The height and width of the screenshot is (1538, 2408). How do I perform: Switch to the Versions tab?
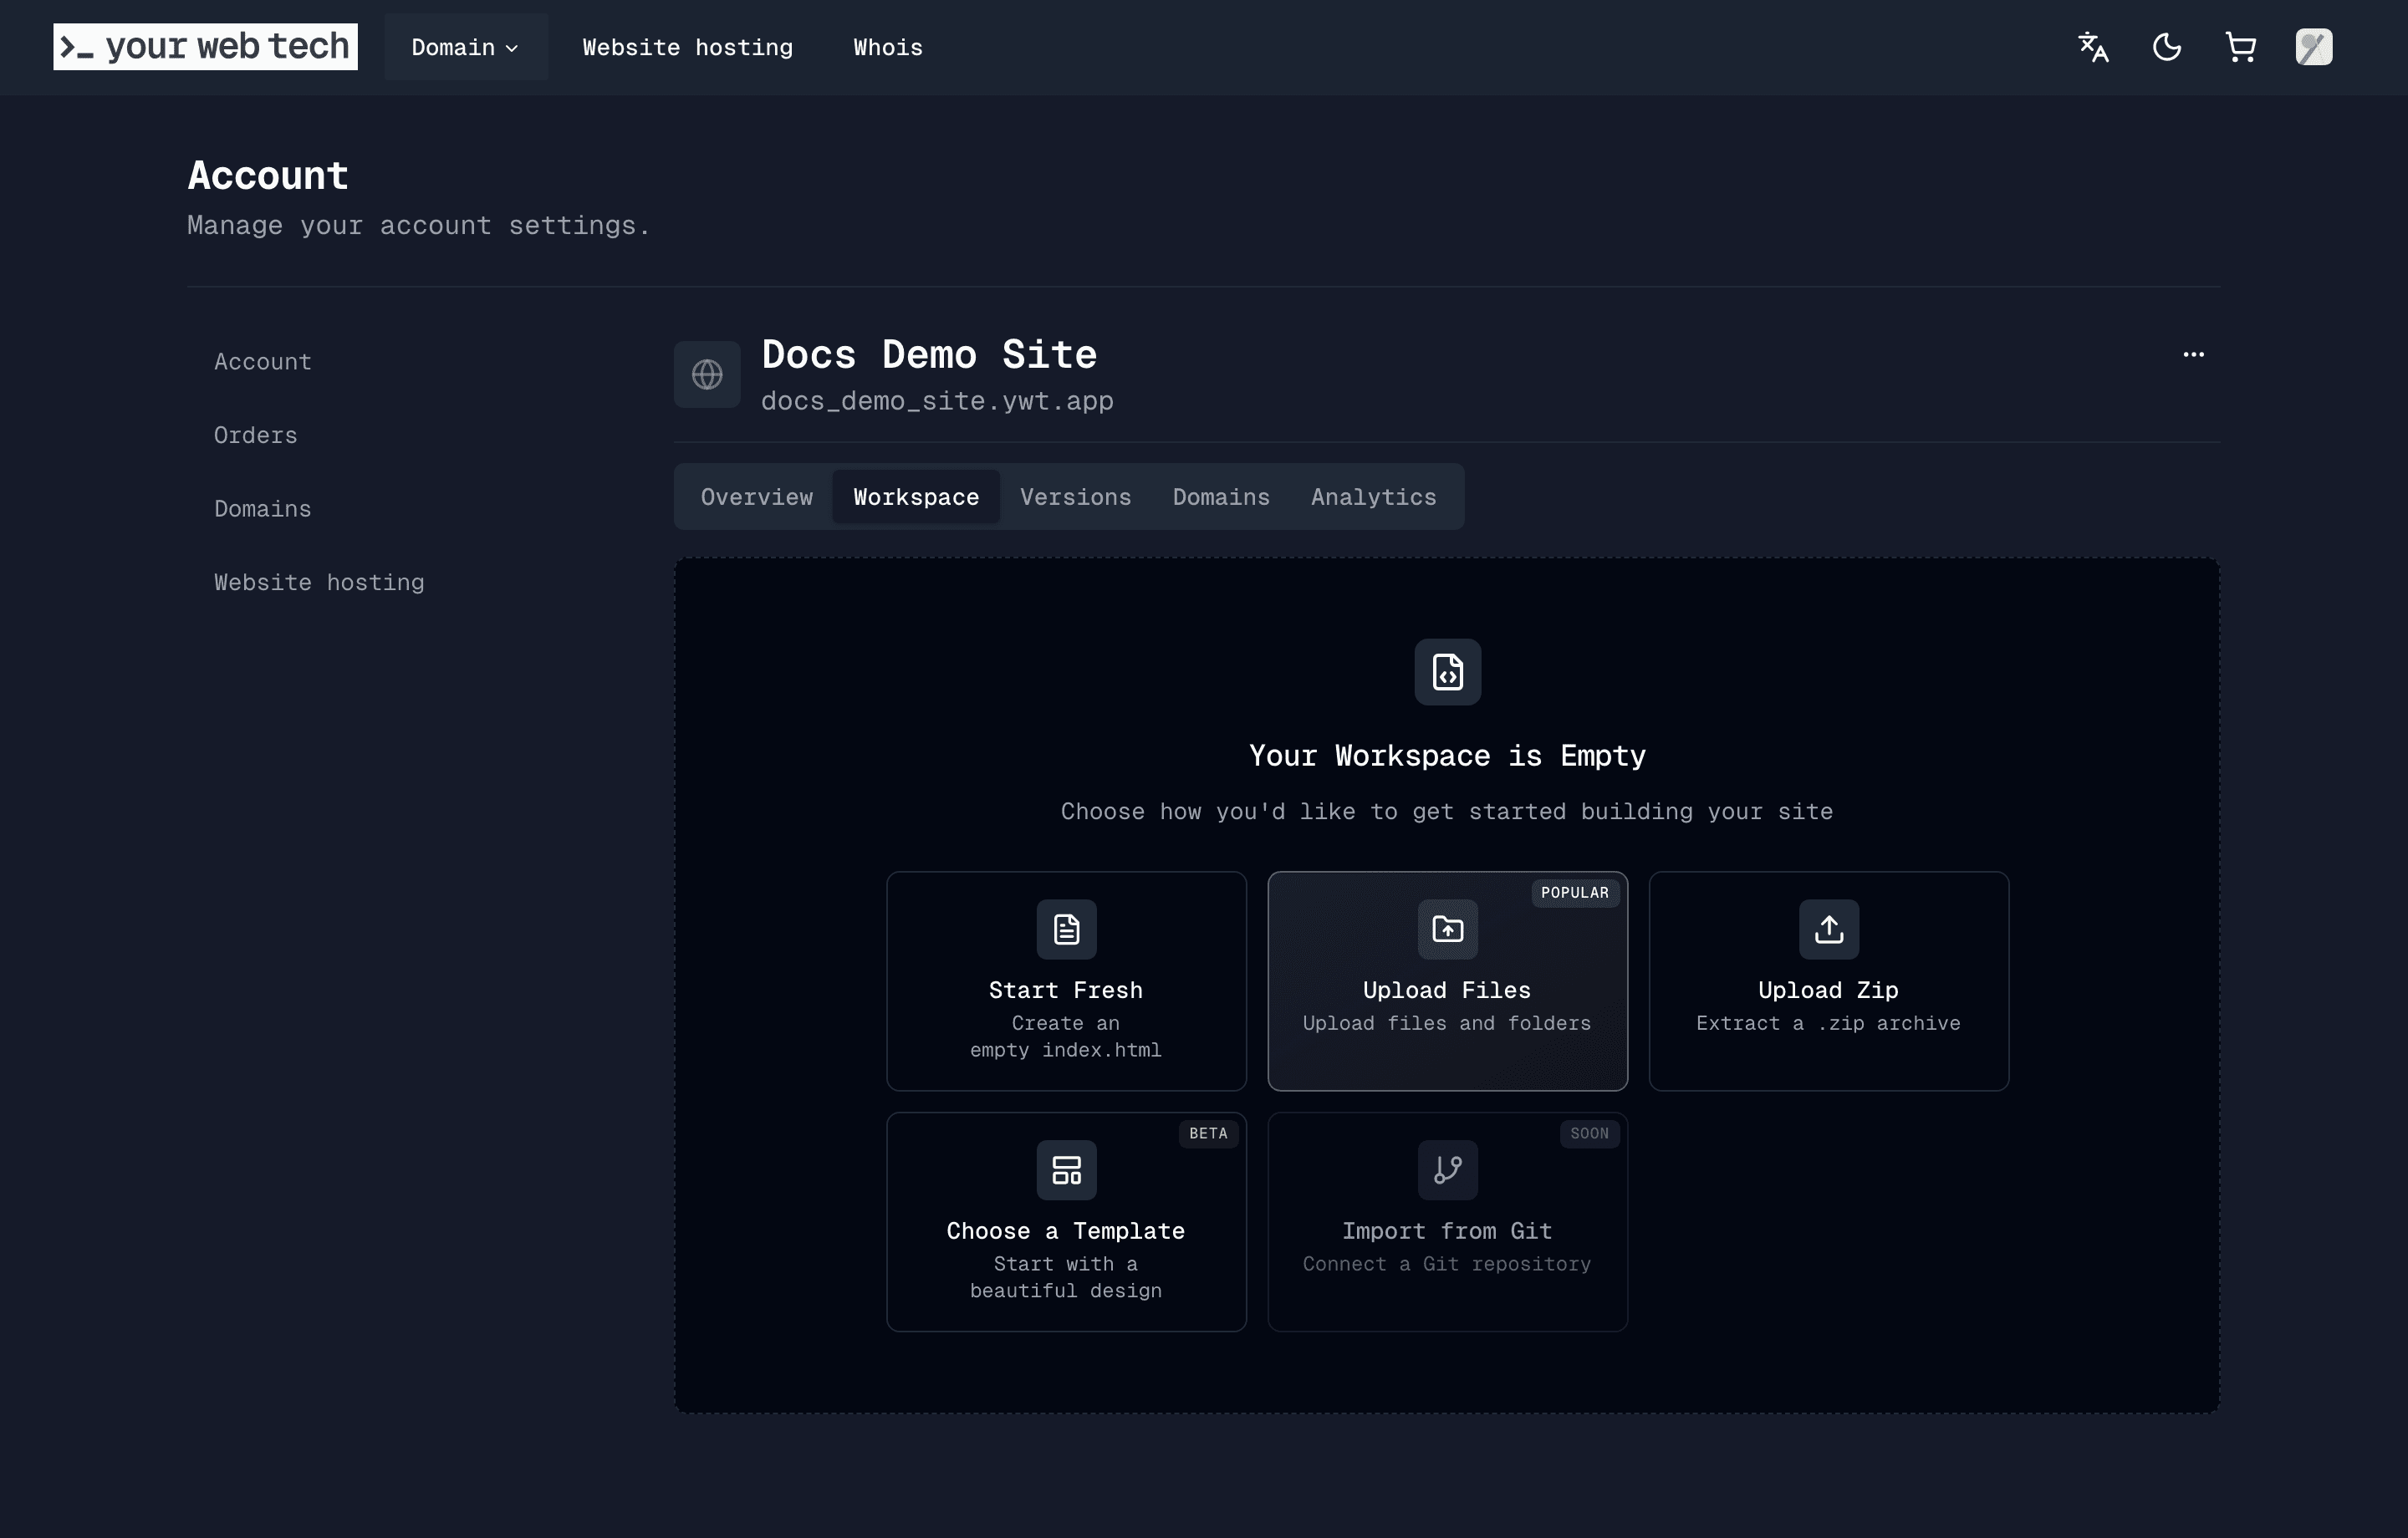pyautogui.click(x=1076, y=497)
